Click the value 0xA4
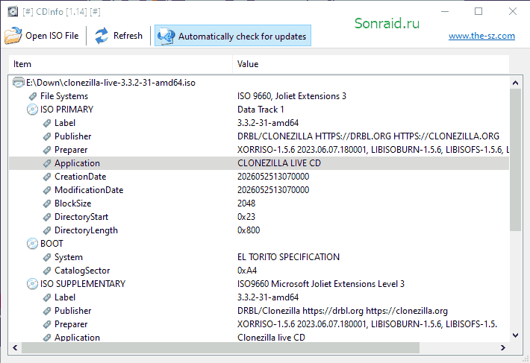This screenshot has width=530, height=363. click(247, 271)
